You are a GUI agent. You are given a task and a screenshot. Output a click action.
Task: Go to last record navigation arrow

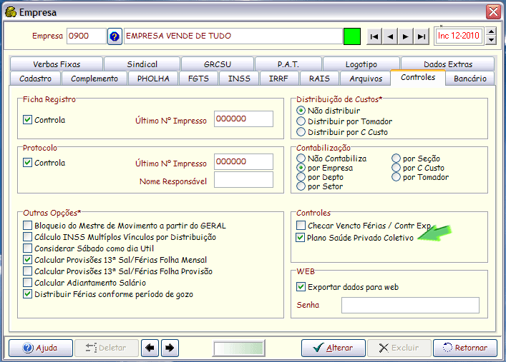click(x=422, y=36)
